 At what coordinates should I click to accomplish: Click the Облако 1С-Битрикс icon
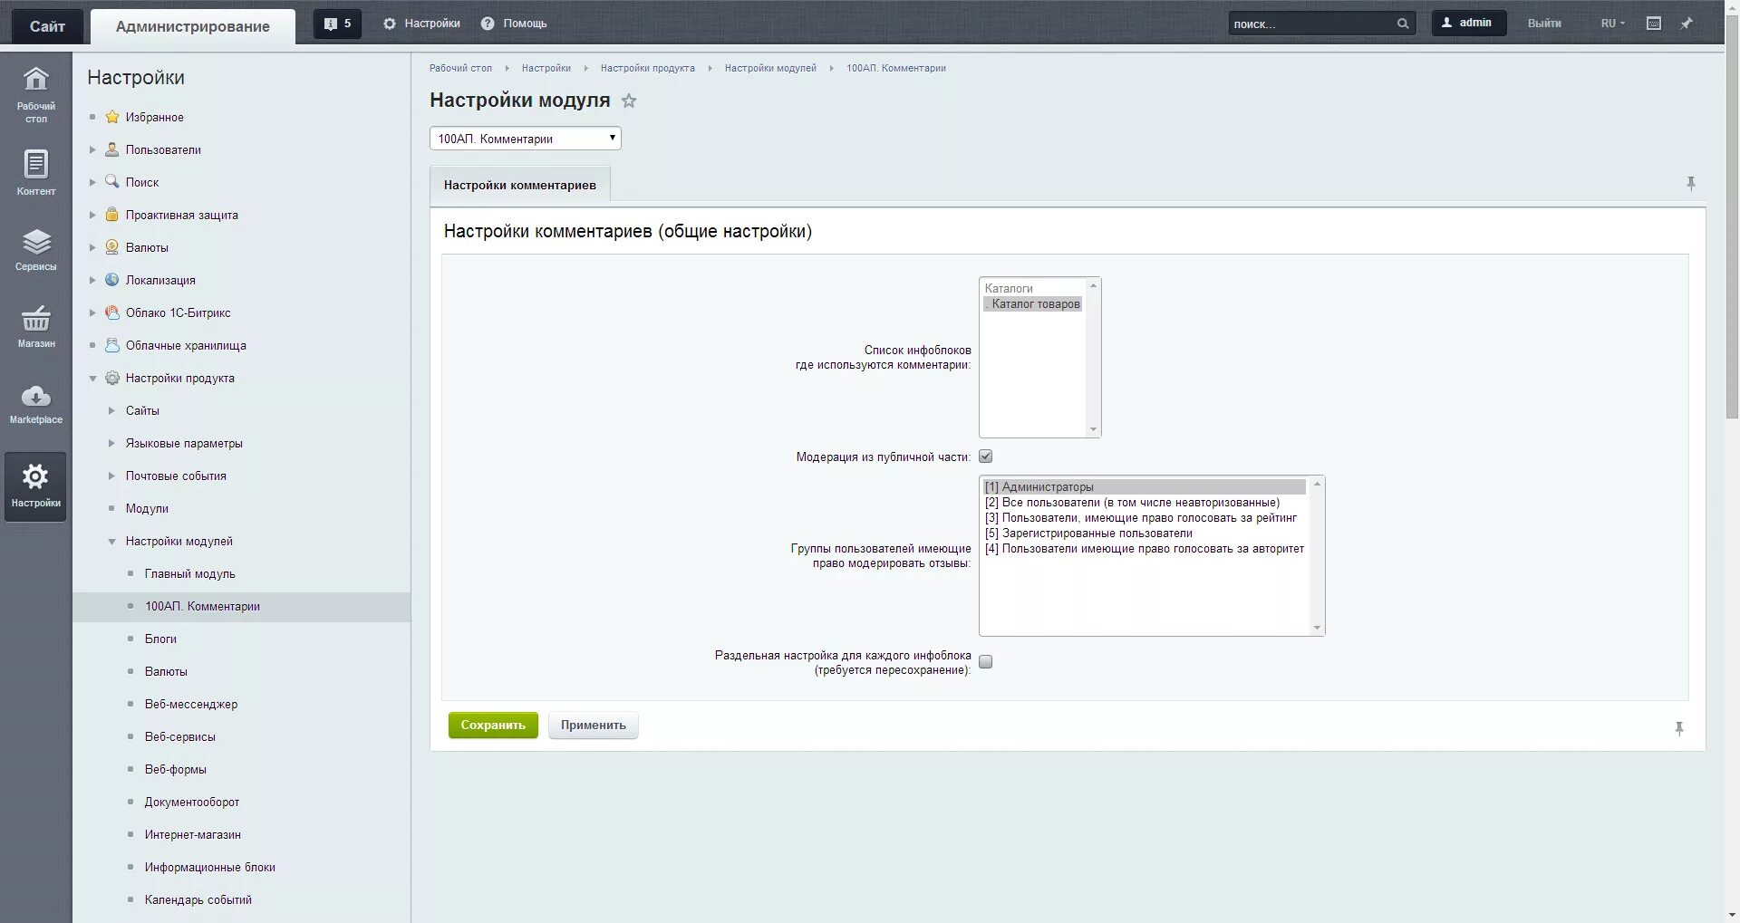coord(112,312)
